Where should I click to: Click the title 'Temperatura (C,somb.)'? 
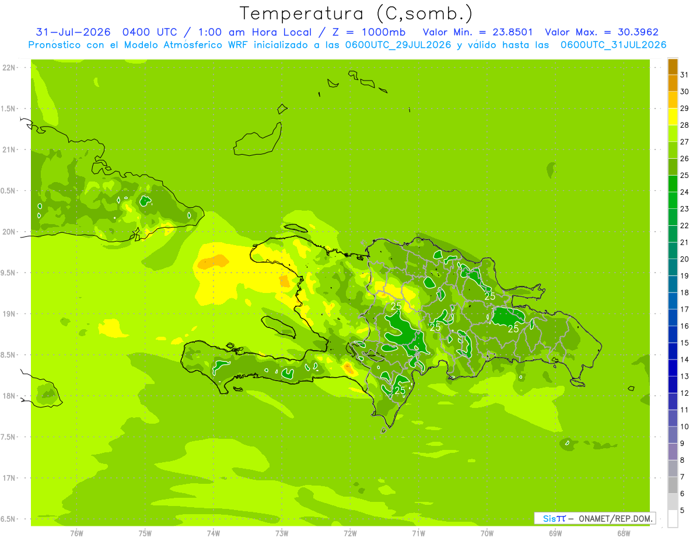point(356,13)
